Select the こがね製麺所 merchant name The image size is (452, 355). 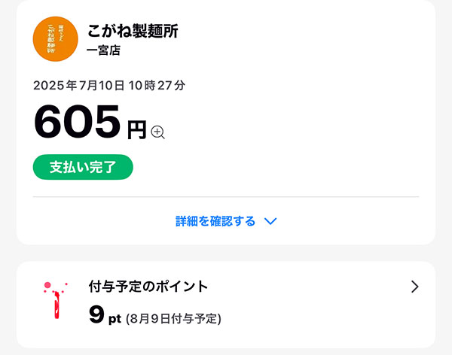[133, 31]
